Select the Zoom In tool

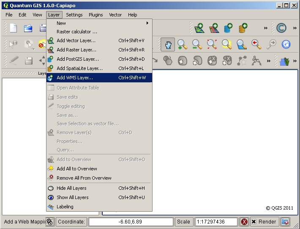coord(182,45)
